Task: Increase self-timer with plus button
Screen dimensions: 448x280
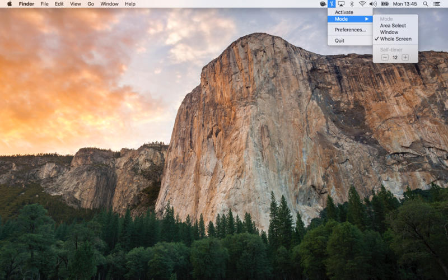Action: pyautogui.click(x=405, y=58)
